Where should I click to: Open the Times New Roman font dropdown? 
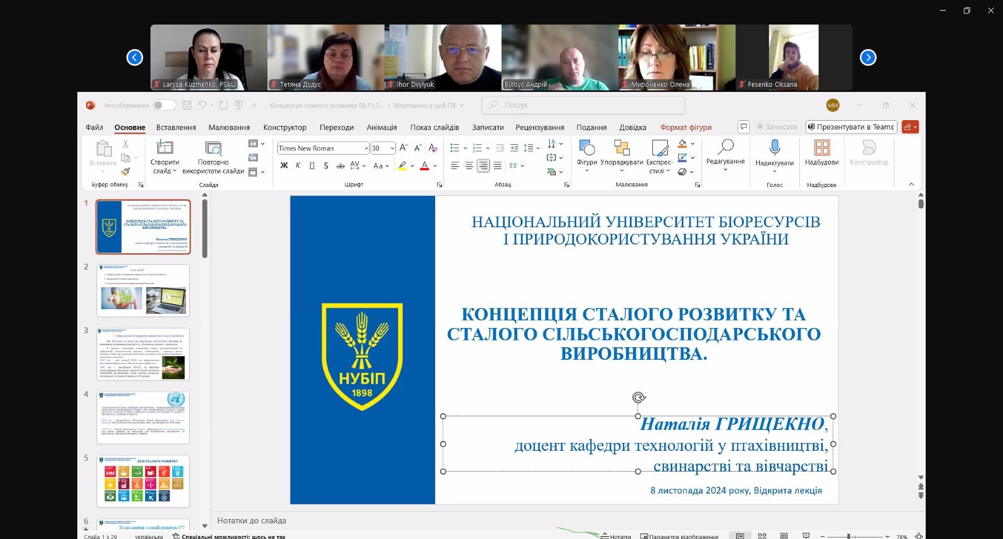pos(366,148)
